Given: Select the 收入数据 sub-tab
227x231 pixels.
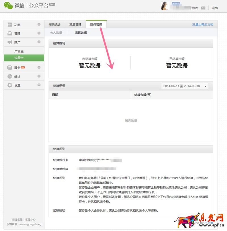Looking at the screenshot, I should pos(56,33).
